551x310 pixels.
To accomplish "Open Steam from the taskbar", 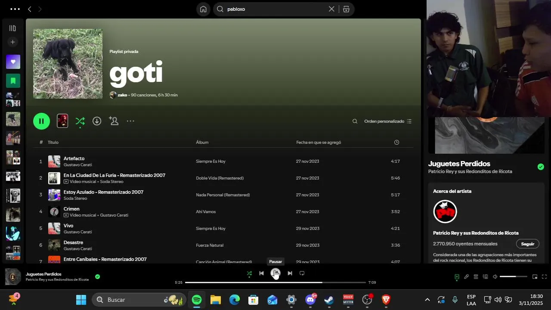I will click(329, 300).
